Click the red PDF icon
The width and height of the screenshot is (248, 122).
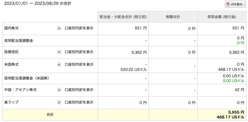(x=228, y=4)
